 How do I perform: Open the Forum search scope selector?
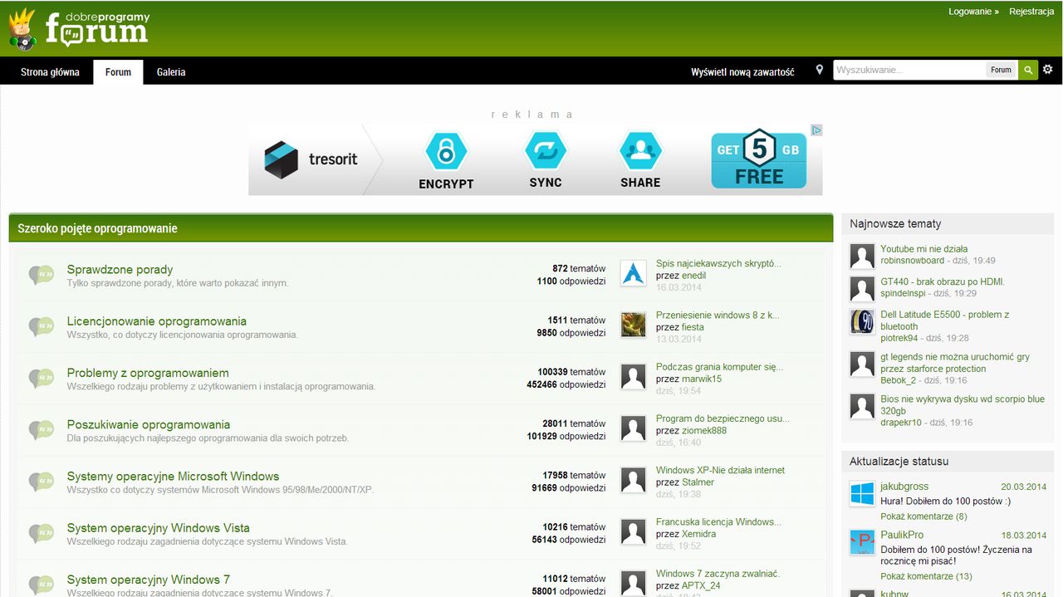1001,71
